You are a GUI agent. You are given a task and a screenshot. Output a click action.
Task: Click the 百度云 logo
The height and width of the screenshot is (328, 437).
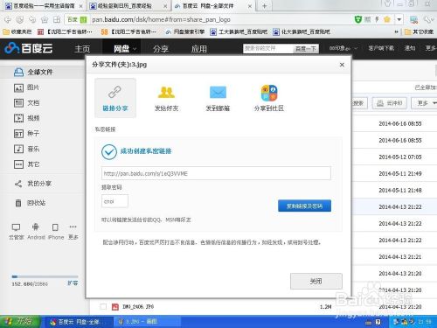click(x=29, y=48)
